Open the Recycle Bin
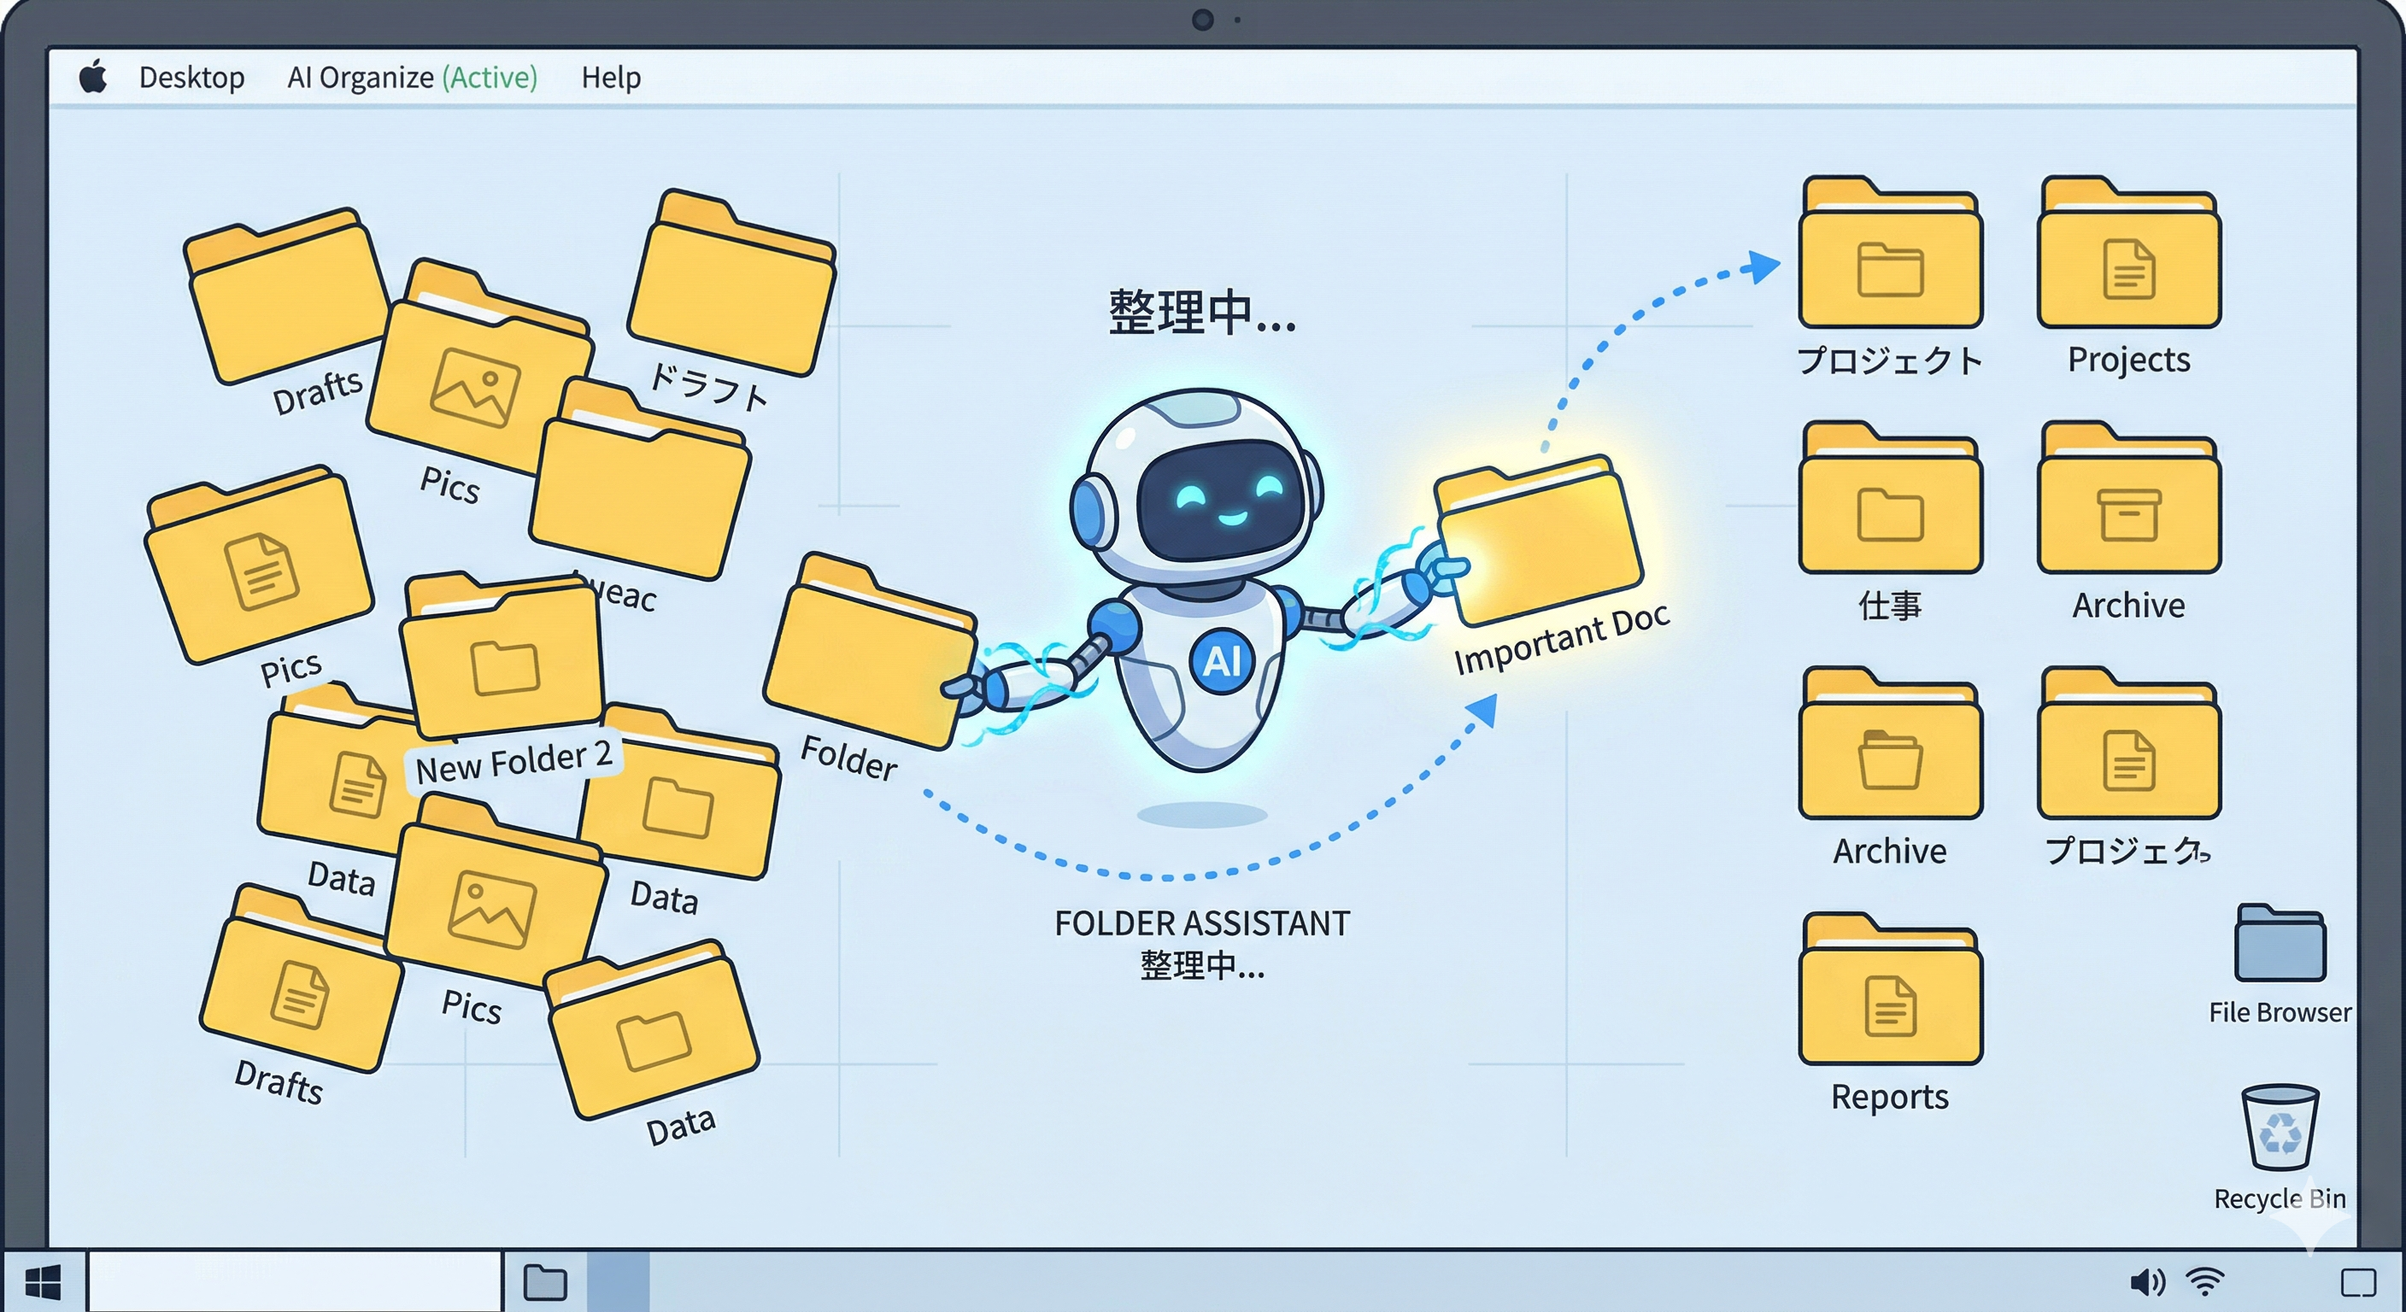The width and height of the screenshot is (2406, 1312). pyautogui.click(x=2279, y=1128)
